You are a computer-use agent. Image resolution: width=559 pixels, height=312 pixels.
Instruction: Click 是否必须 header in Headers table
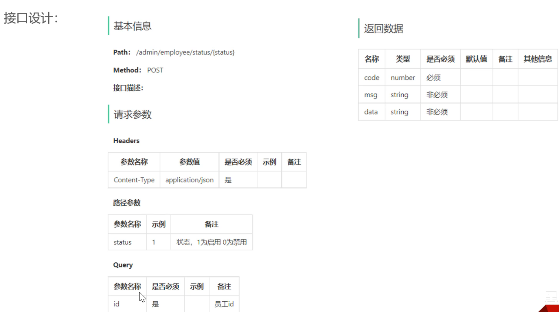coord(238,162)
